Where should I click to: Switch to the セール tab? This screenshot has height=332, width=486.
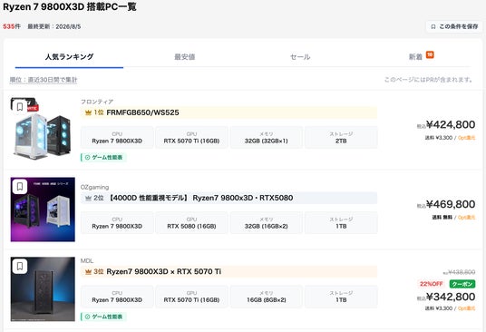[x=300, y=57]
